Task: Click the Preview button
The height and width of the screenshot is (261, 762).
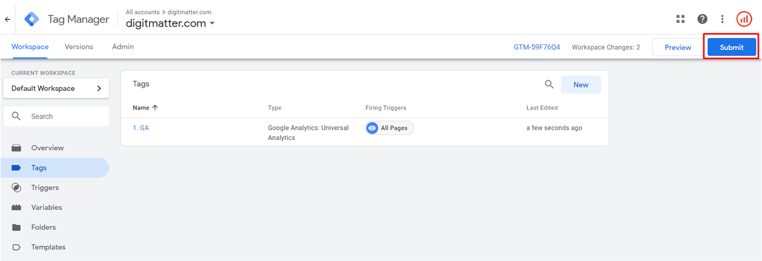Action: 678,48
